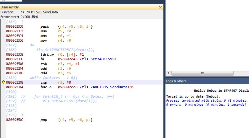This screenshot has width=249, height=138.
Task: Click the address 08002ED6 line
Action: (x=38, y=73)
